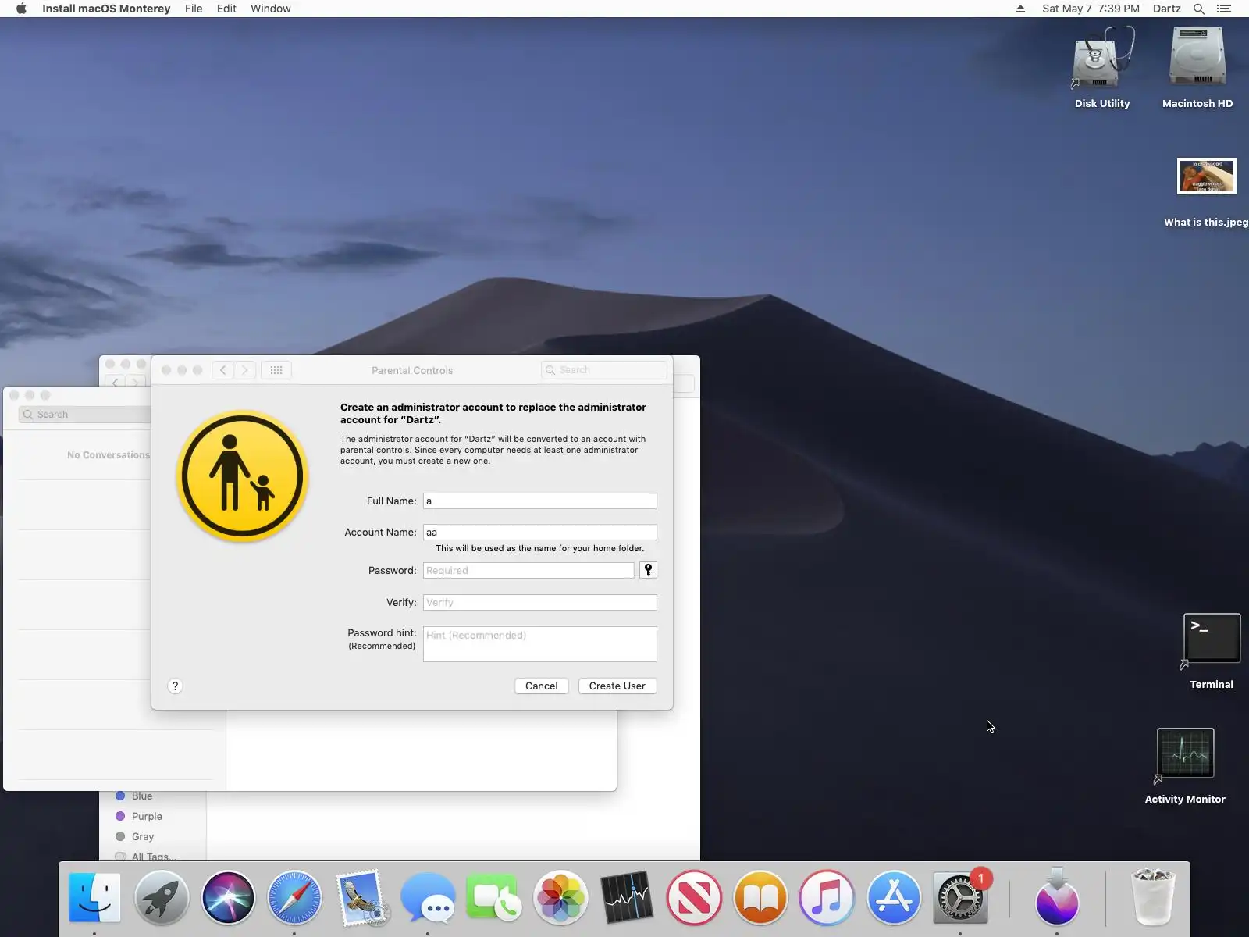
Task: Open Spotlight search in menu bar
Action: point(1199,9)
